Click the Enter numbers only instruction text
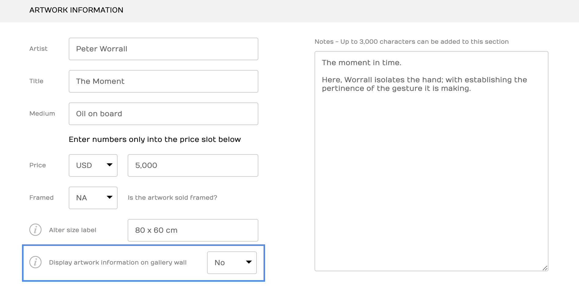This screenshot has width=579, height=293. pos(155,139)
